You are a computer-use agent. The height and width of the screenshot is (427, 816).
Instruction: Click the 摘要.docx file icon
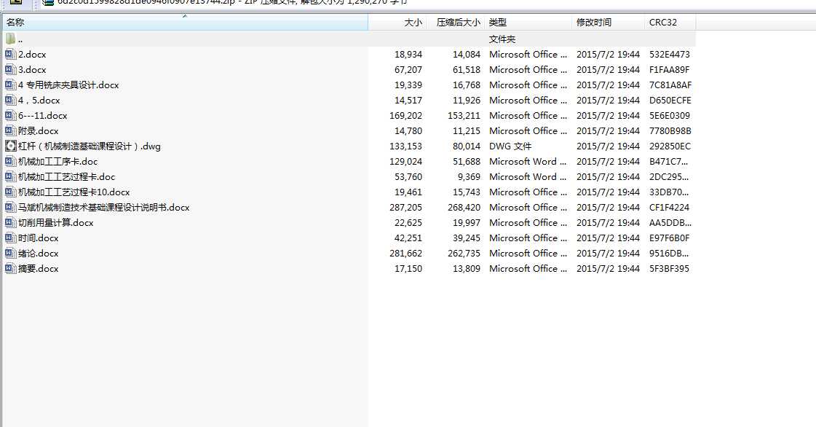pyautogui.click(x=10, y=269)
